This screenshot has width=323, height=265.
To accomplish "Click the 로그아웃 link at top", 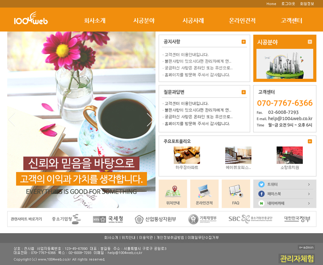I will pyautogui.click(x=288, y=4).
